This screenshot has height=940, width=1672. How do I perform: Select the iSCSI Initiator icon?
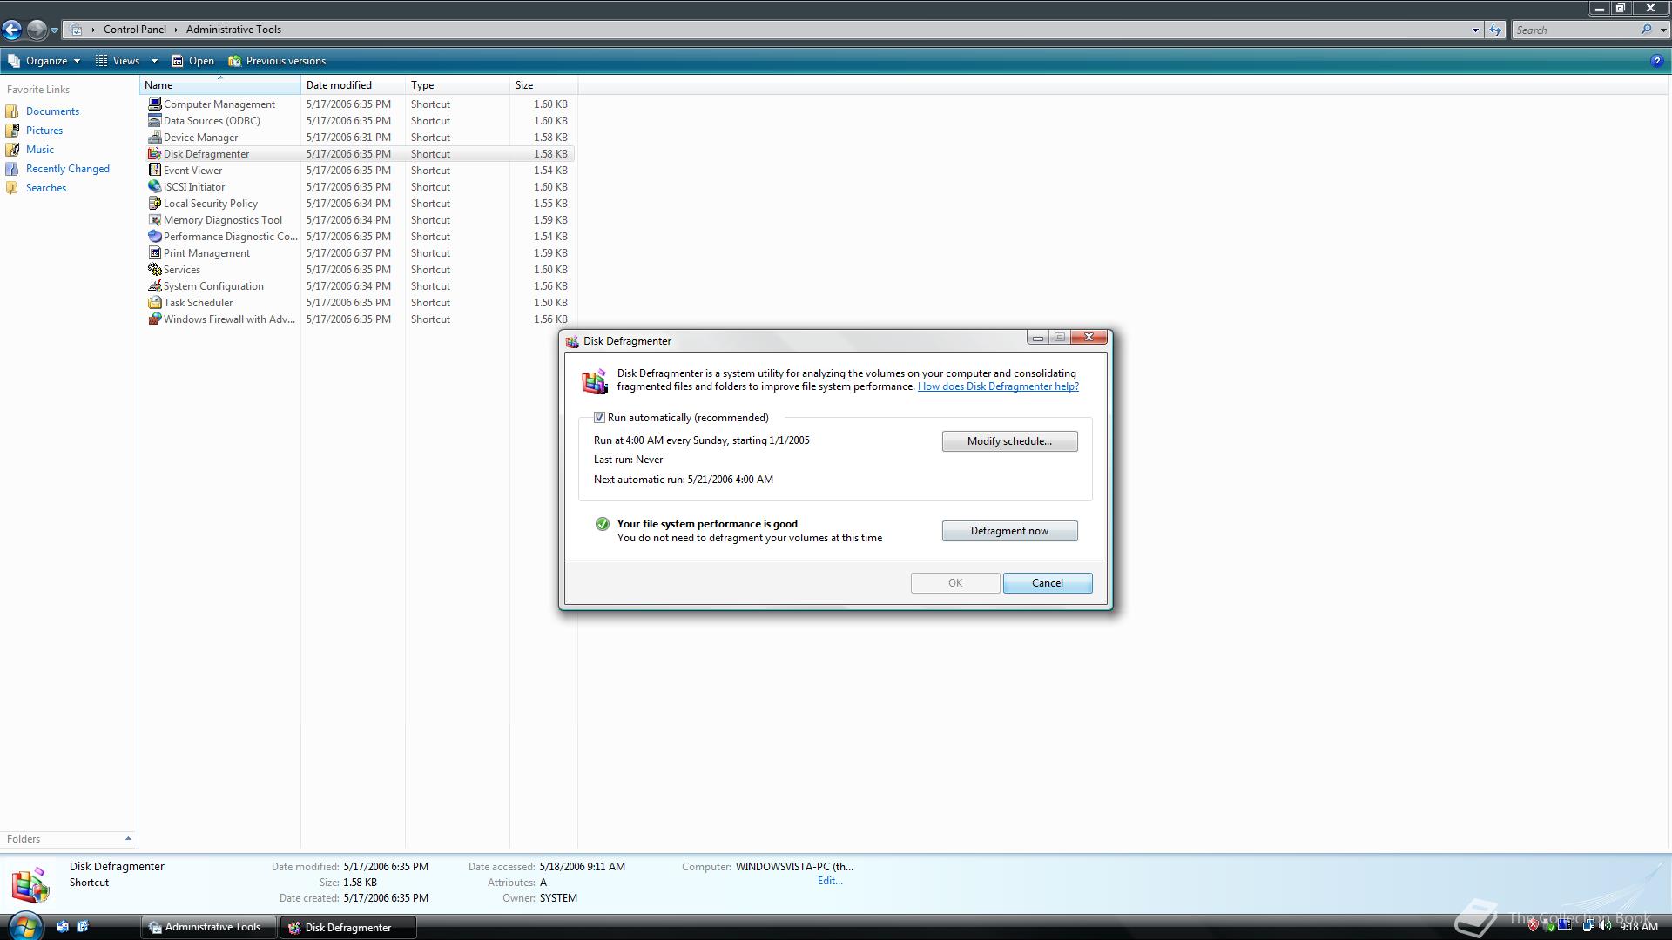pyautogui.click(x=155, y=186)
